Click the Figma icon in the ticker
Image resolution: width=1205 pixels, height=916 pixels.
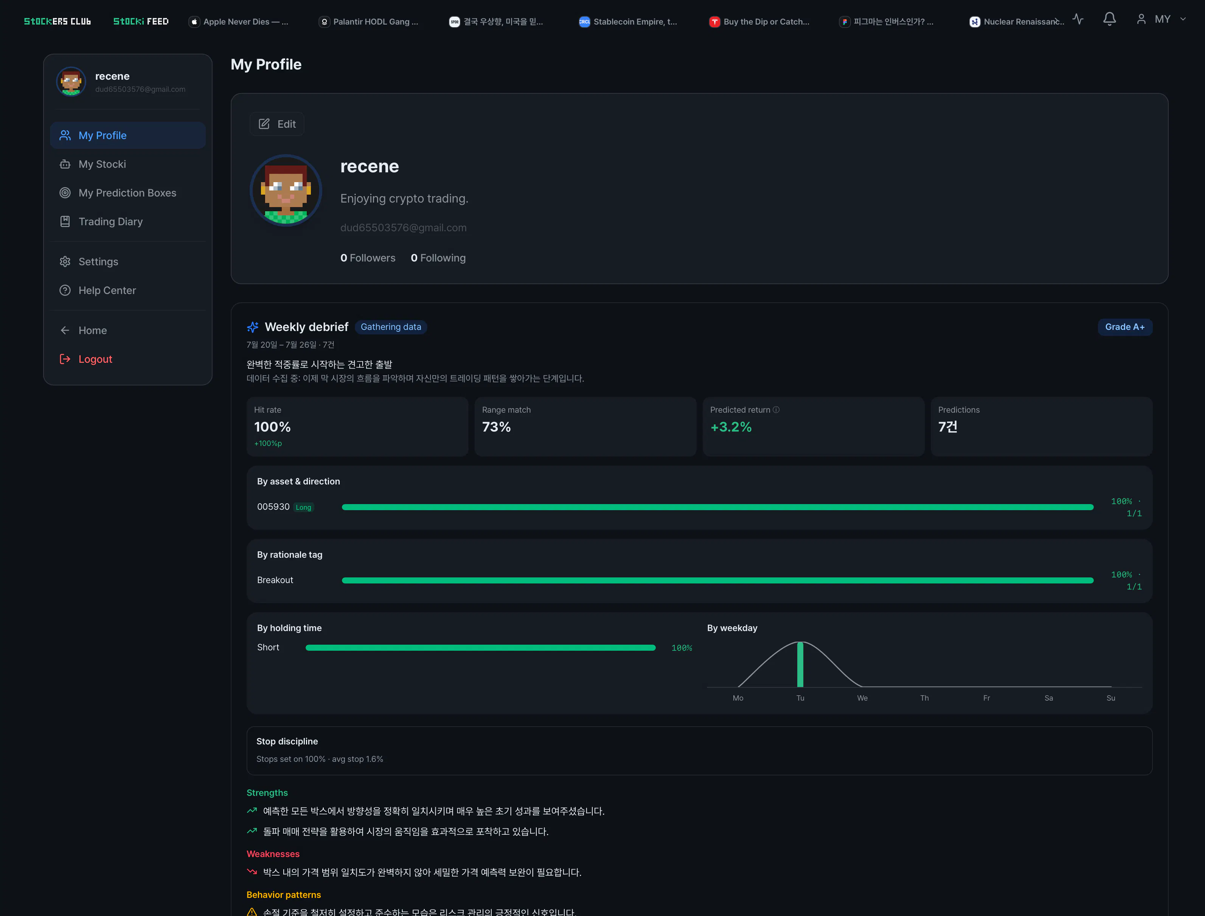point(844,22)
